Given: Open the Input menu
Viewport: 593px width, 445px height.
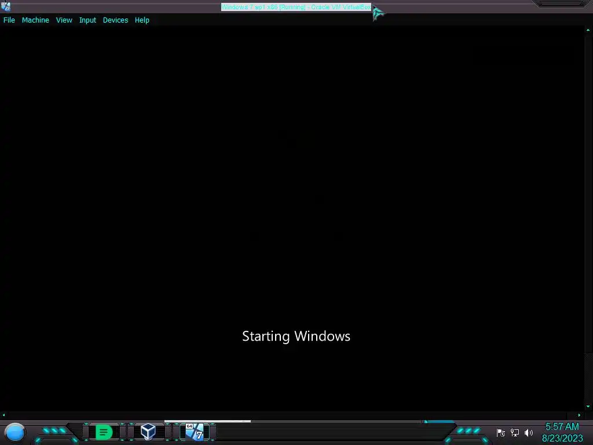Looking at the screenshot, I should [87, 20].
